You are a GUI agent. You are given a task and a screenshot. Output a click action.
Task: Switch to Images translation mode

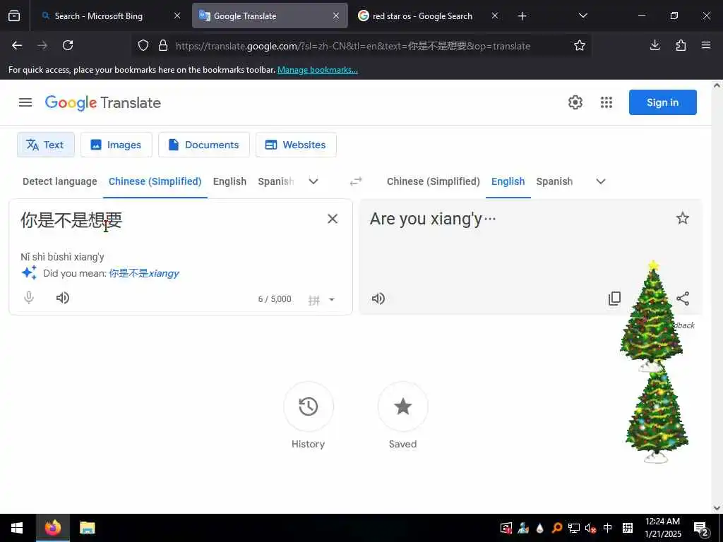click(x=116, y=145)
